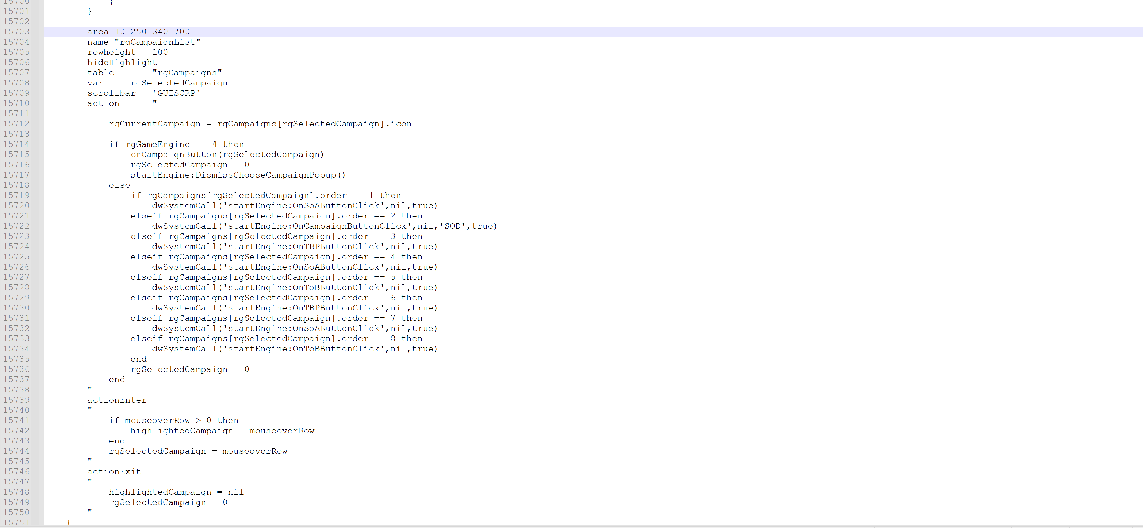Click the "rgCampaigns" table string

pos(187,73)
